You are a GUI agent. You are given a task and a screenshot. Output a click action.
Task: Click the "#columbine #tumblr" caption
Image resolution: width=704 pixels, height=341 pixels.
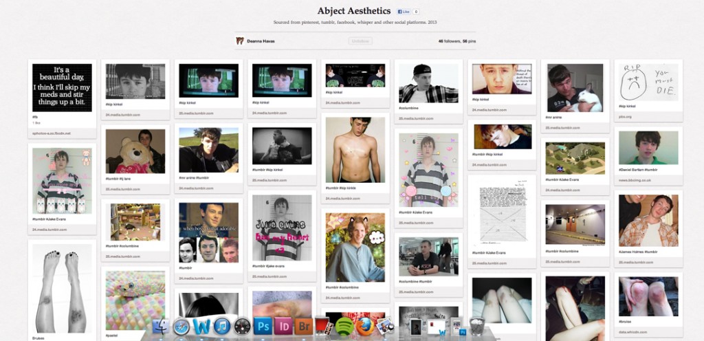pyautogui.click(x=415, y=282)
